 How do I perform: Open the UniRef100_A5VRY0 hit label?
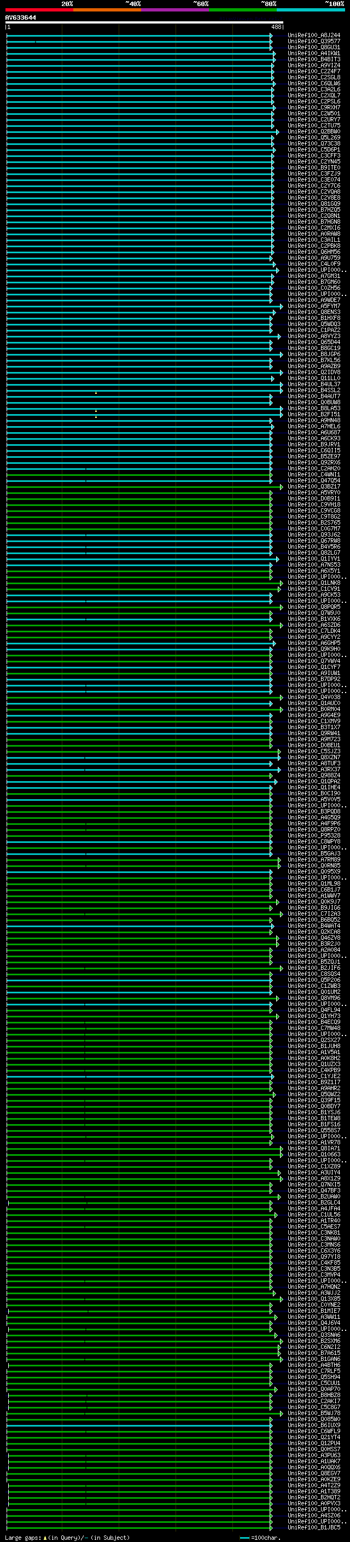pyautogui.click(x=313, y=493)
